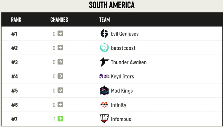This screenshot has width=223, height=127.
Task: Click the Infamous team logo
Action: tap(104, 119)
